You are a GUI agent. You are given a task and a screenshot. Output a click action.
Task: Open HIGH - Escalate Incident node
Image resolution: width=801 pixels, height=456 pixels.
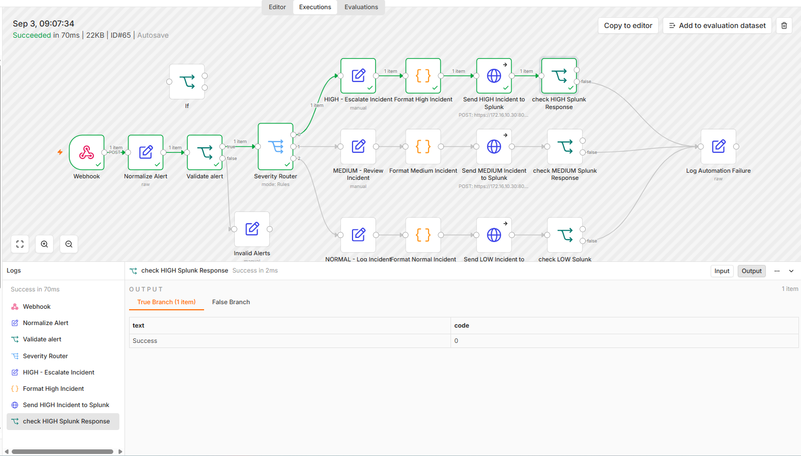[358, 76]
